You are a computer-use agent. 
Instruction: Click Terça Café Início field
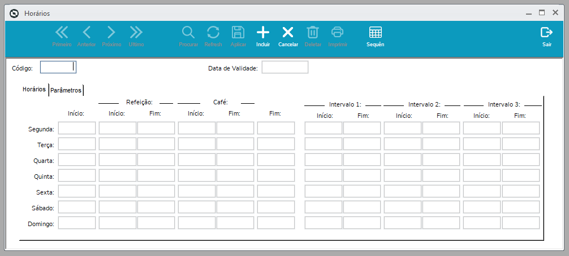coord(197,144)
